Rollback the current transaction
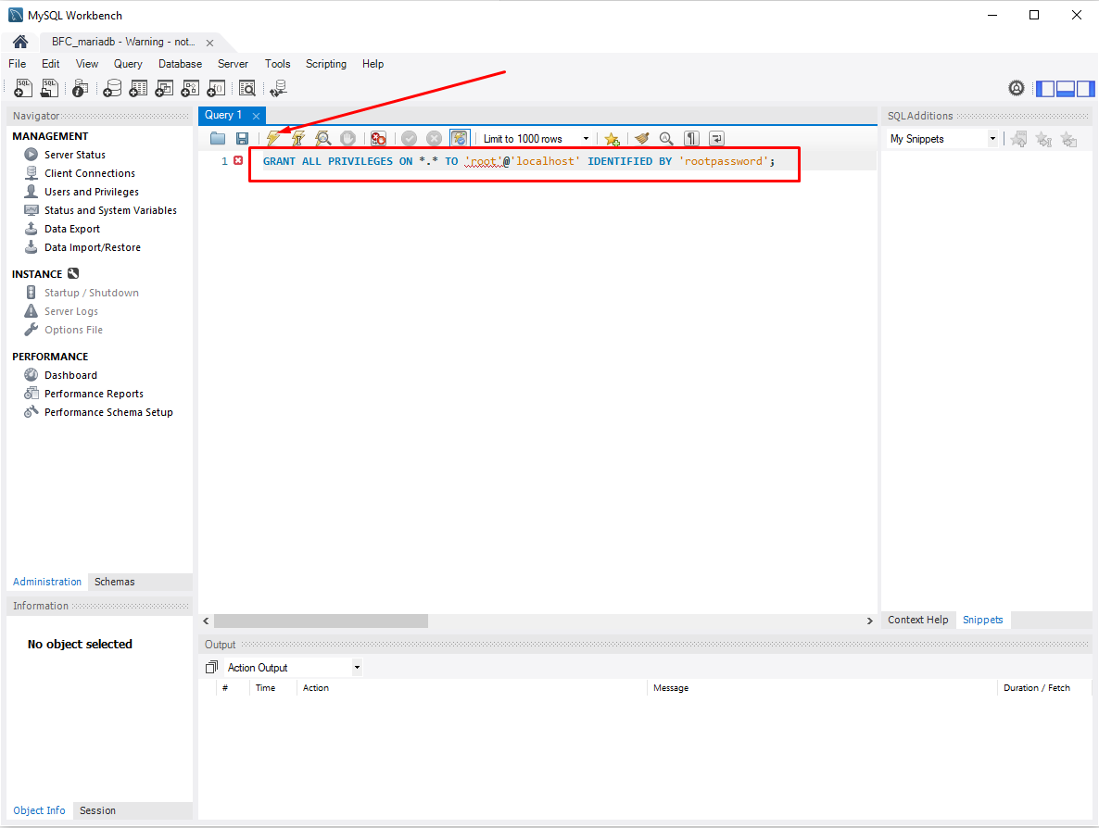Viewport: 1099px width, 828px height. [x=435, y=139]
